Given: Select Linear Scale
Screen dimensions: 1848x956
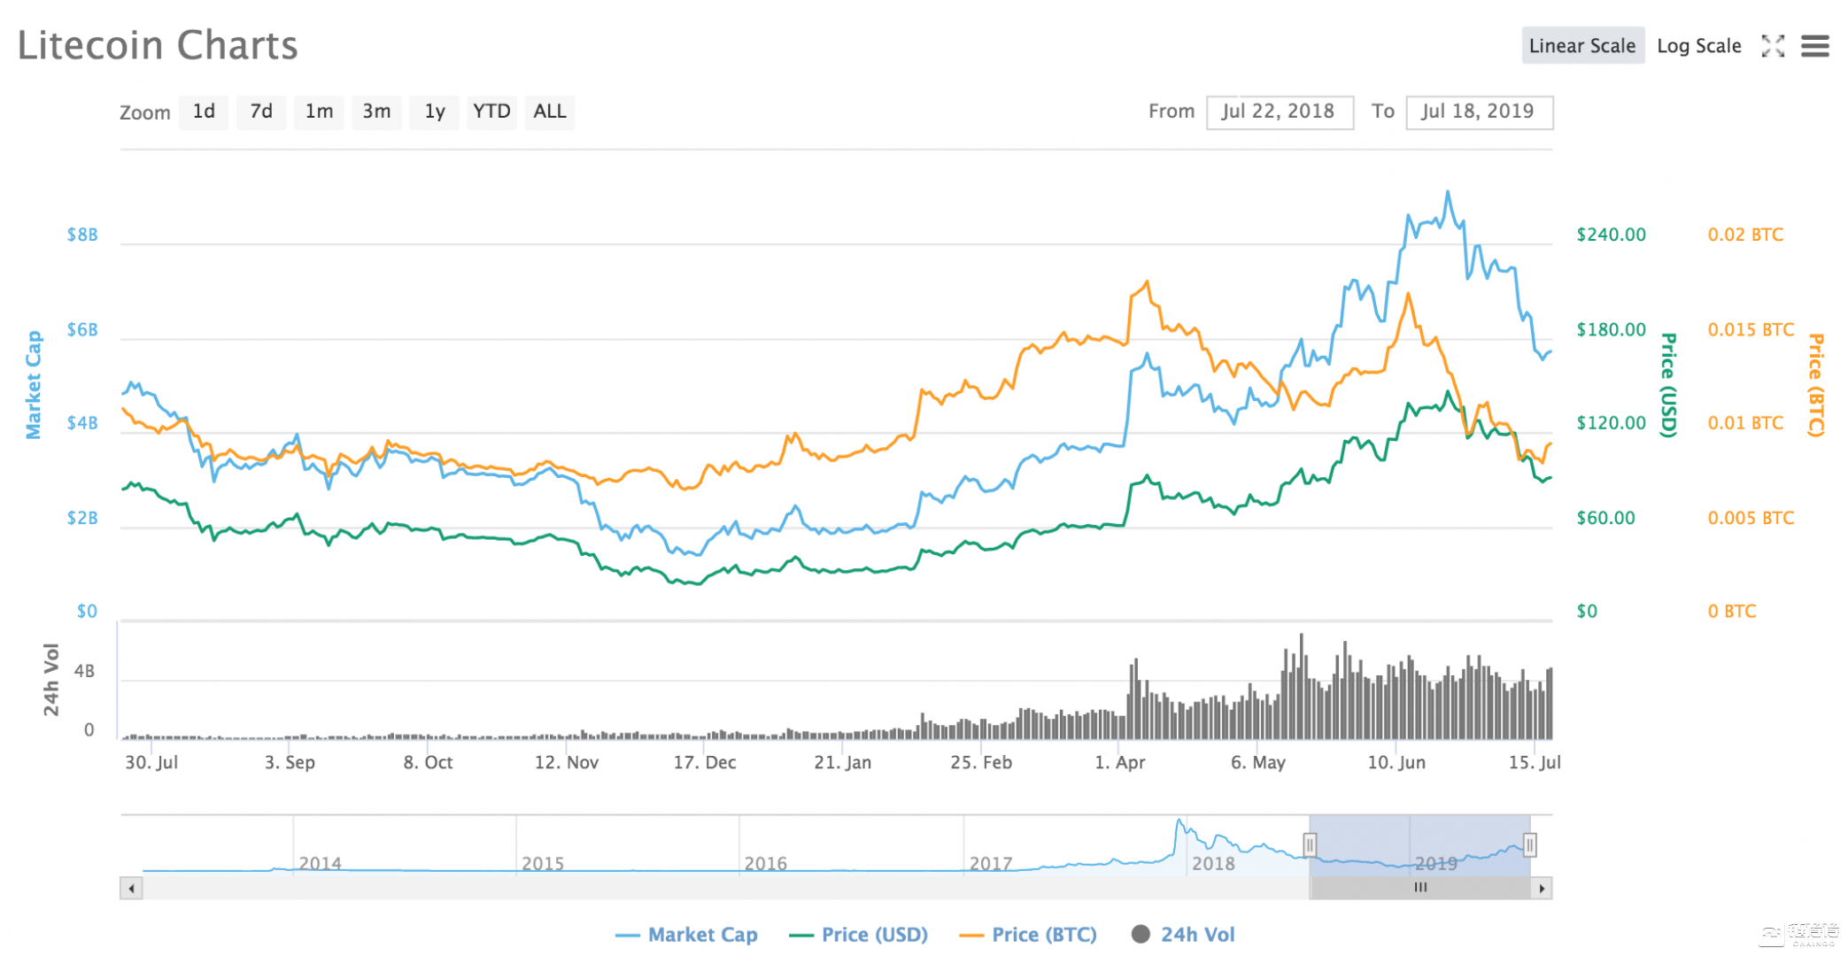Looking at the screenshot, I should (x=1581, y=46).
